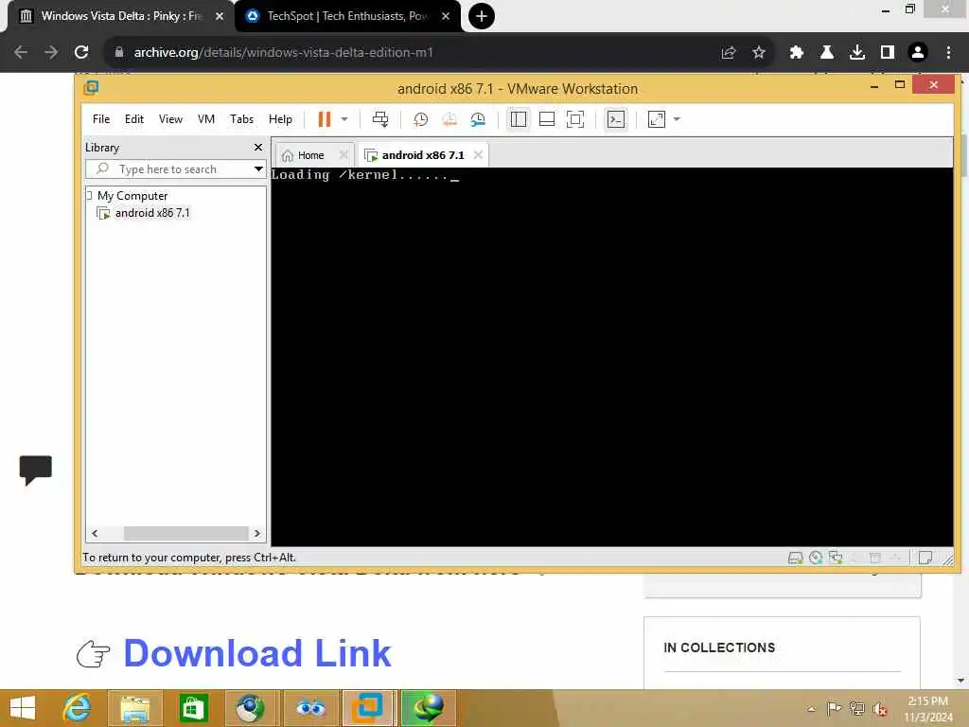Close the android x86 7.1 tab
The width and height of the screenshot is (969, 727).
(x=478, y=155)
